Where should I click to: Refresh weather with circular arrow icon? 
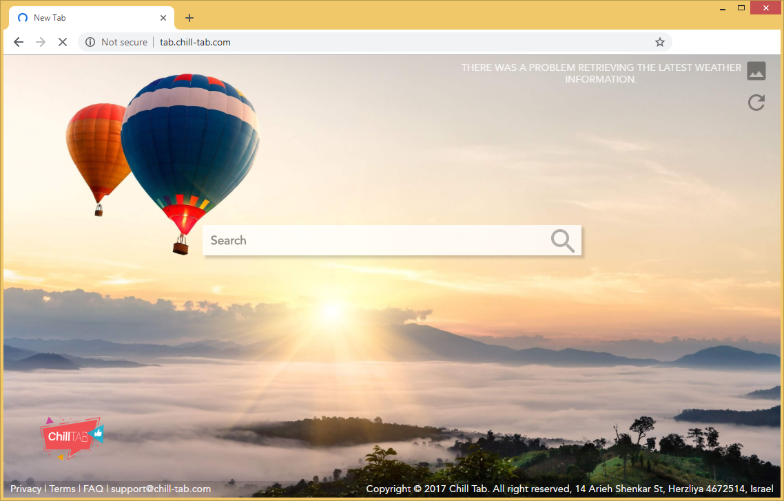(x=756, y=103)
